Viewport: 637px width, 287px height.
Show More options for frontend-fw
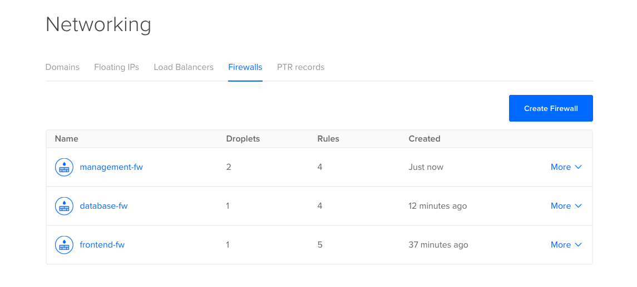pyautogui.click(x=566, y=245)
